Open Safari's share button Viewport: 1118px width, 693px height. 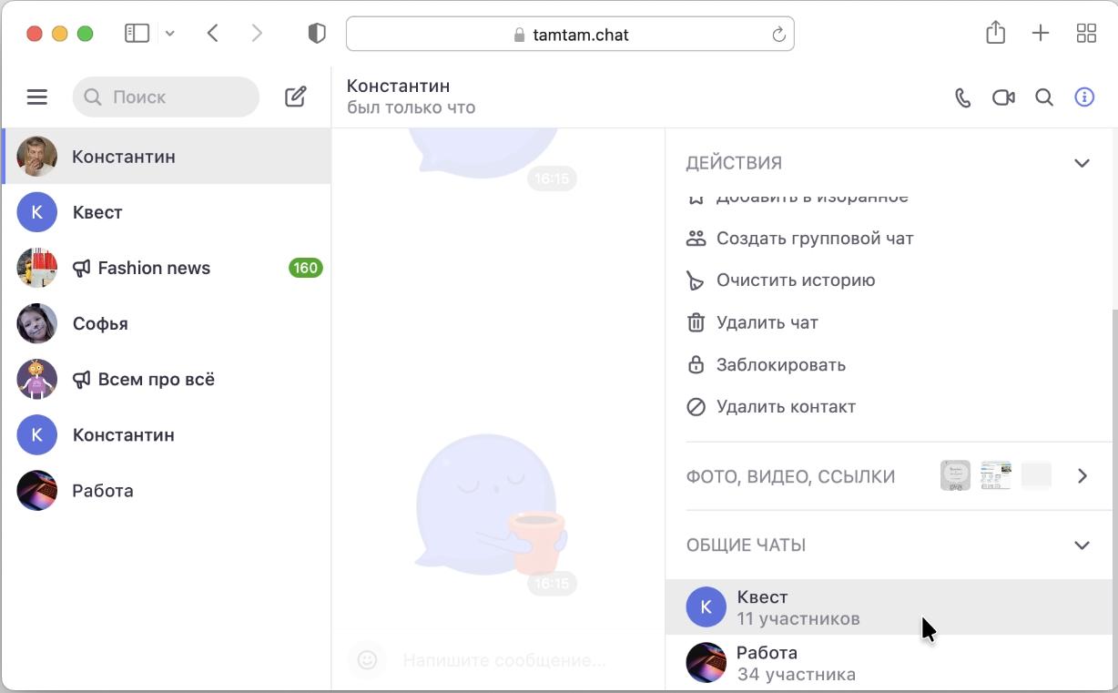pos(995,34)
